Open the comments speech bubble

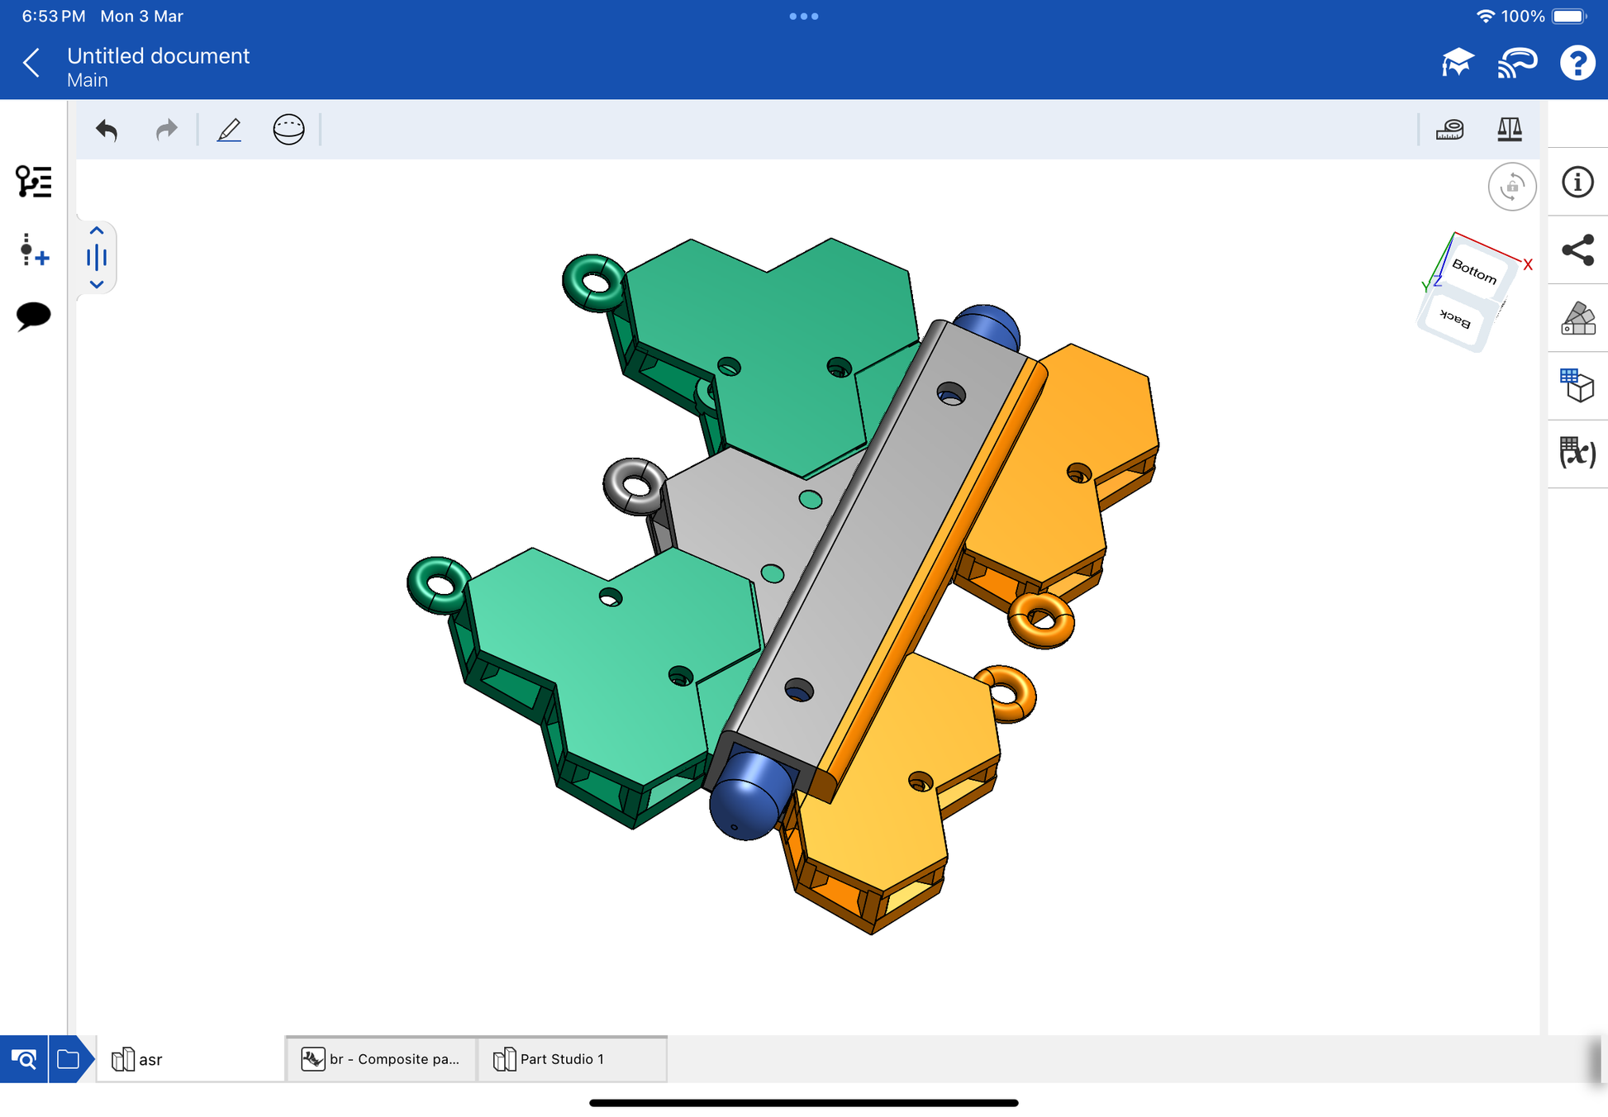tap(33, 316)
